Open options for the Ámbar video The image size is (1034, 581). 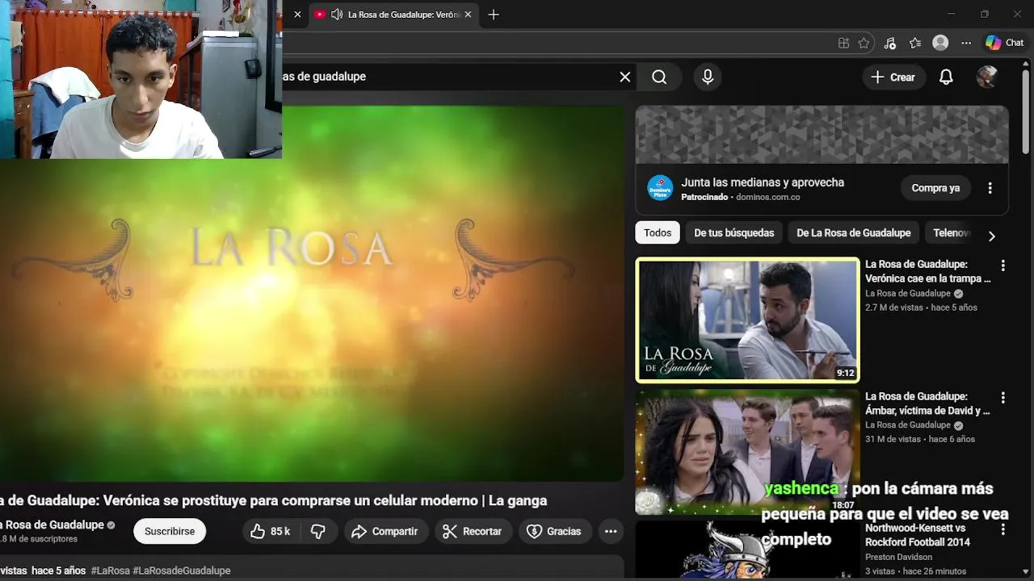pyautogui.click(x=1002, y=398)
